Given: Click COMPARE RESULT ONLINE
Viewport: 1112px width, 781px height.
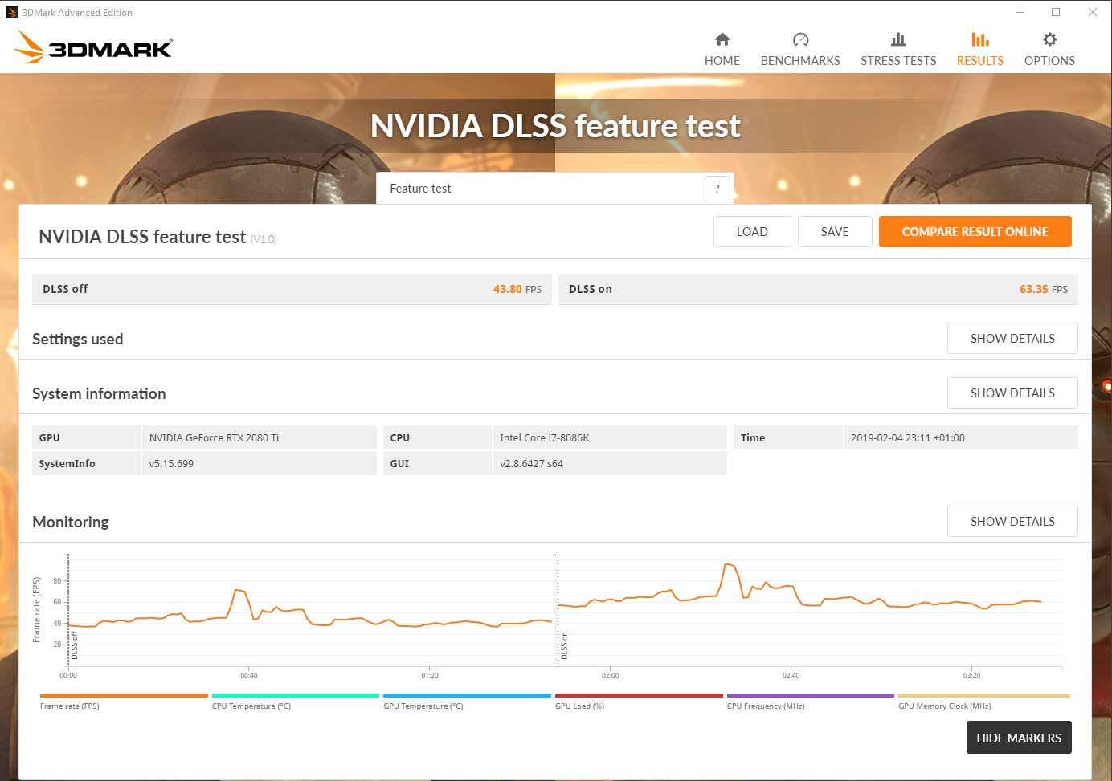Looking at the screenshot, I should click(975, 232).
